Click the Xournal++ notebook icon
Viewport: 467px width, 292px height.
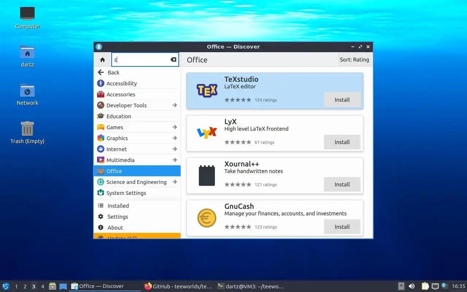pyautogui.click(x=207, y=176)
